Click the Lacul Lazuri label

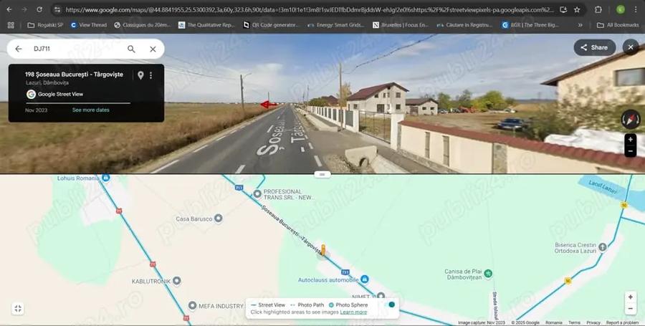pyautogui.click(x=604, y=187)
